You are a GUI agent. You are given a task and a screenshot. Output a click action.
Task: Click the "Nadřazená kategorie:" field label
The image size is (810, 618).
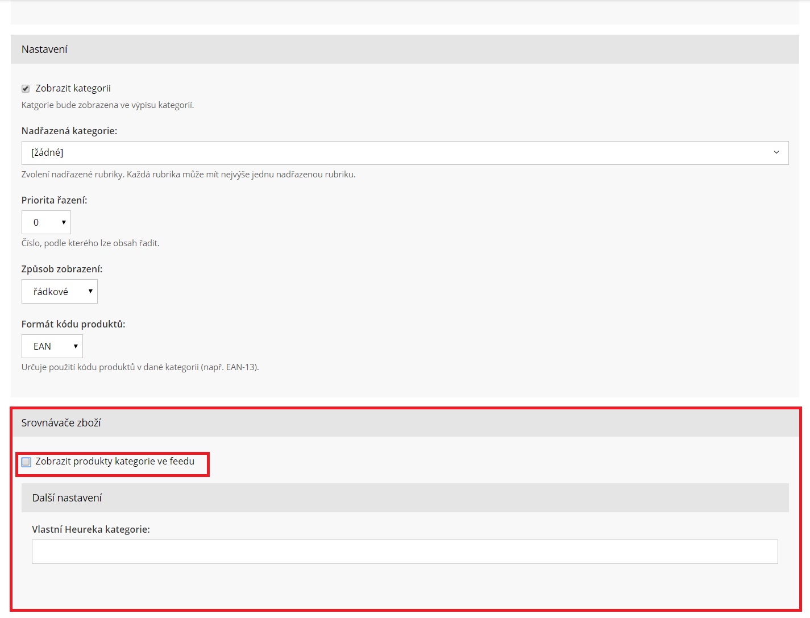(69, 131)
